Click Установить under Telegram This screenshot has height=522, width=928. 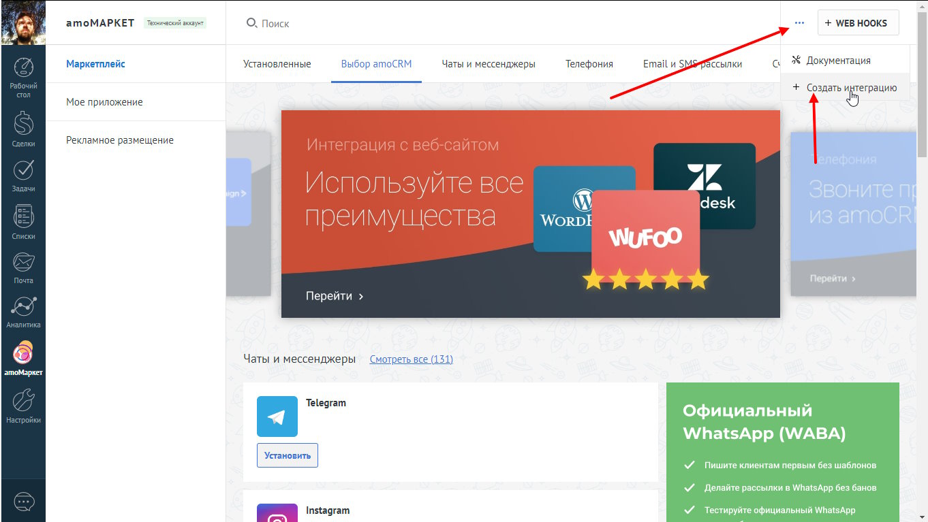tap(287, 455)
